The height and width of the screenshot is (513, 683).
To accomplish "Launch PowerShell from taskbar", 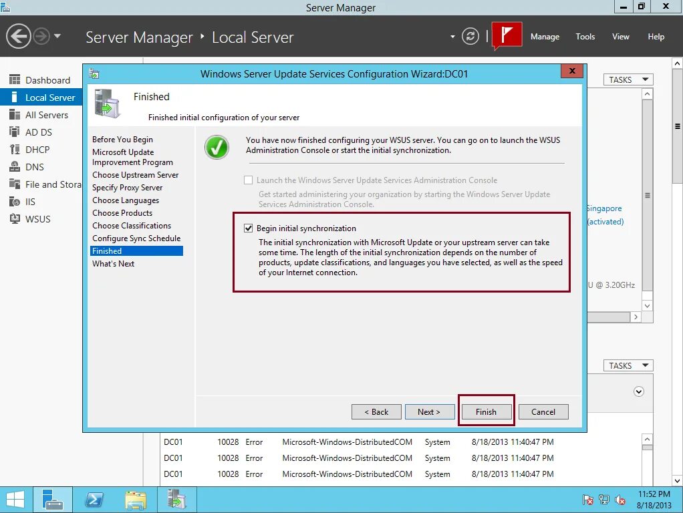I will tap(94, 500).
